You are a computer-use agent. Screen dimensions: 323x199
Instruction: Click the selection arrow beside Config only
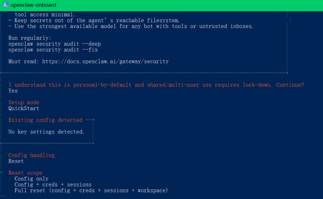coord(10,179)
